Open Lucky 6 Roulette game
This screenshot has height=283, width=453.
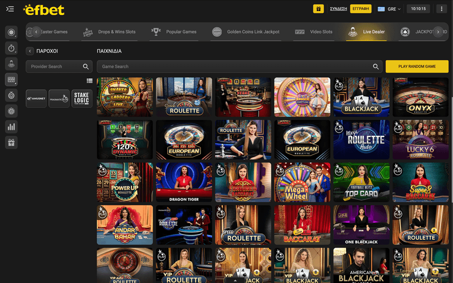point(420,140)
